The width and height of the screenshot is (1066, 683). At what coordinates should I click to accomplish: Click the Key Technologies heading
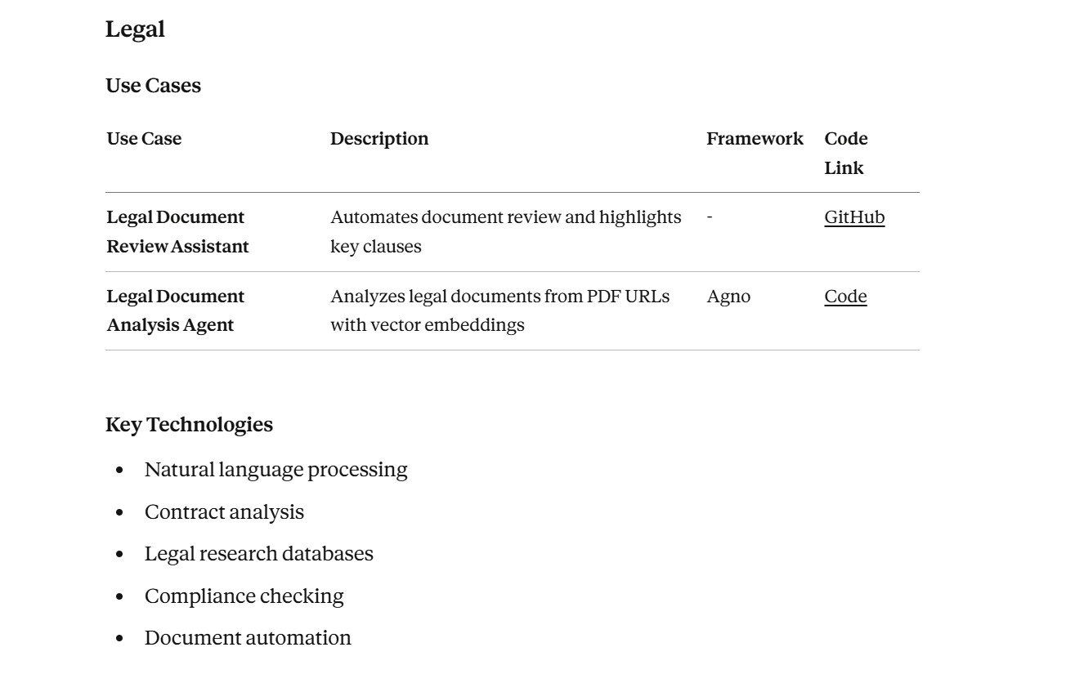tap(189, 425)
